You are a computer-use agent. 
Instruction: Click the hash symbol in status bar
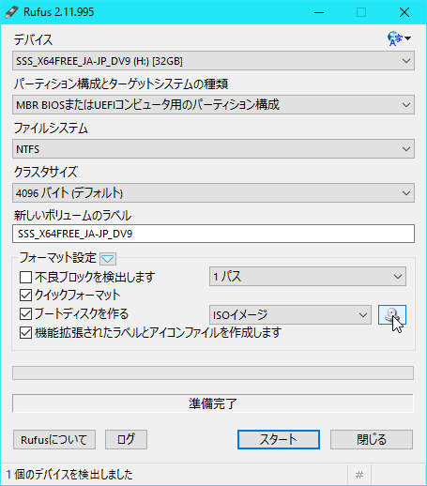[x=359, y=475]
